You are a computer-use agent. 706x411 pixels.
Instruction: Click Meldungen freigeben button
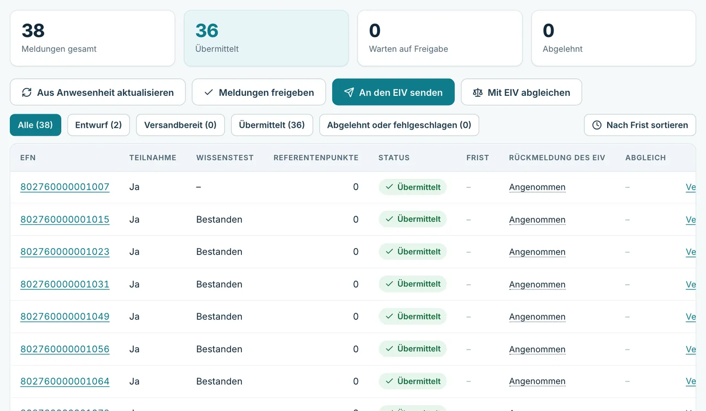click(x=259, y=92)
